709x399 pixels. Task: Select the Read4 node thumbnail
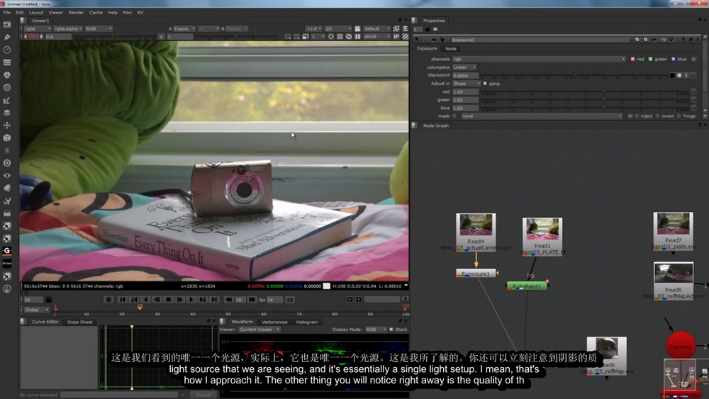click(x=476, y=225)
